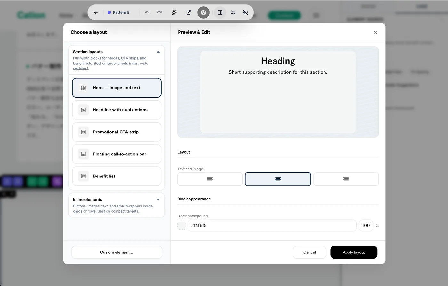Click the save disk icon
Screen dimensions: 448x286
204,12
